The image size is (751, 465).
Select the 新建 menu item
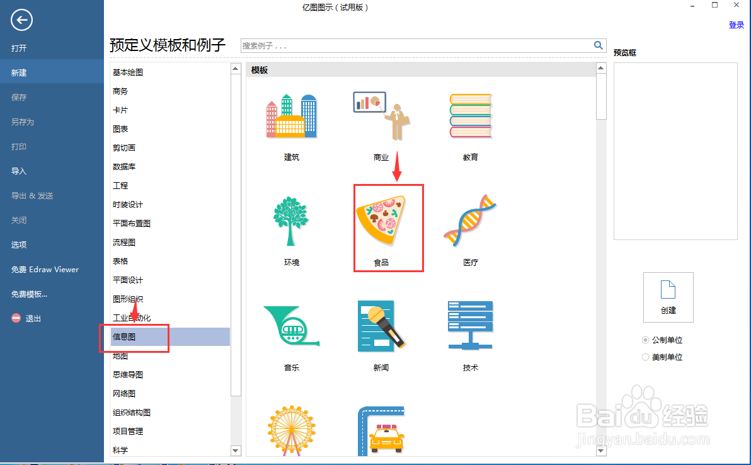click(x=52, y=72)
